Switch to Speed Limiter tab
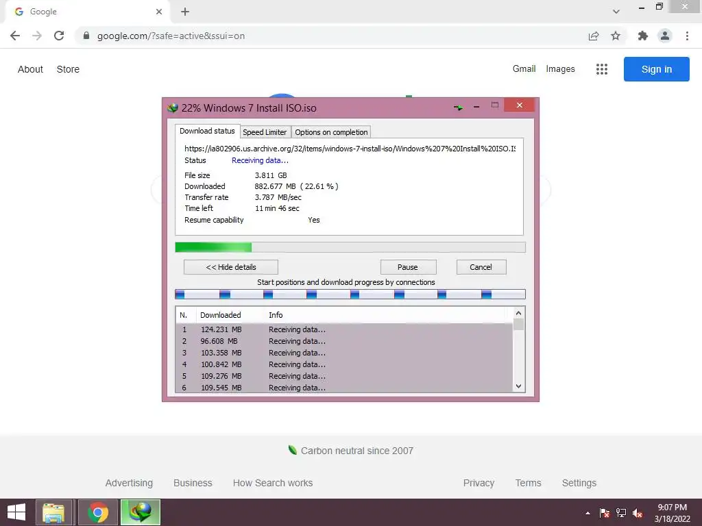The width and height of the screenshot is (702, 526). click(265, 132)
